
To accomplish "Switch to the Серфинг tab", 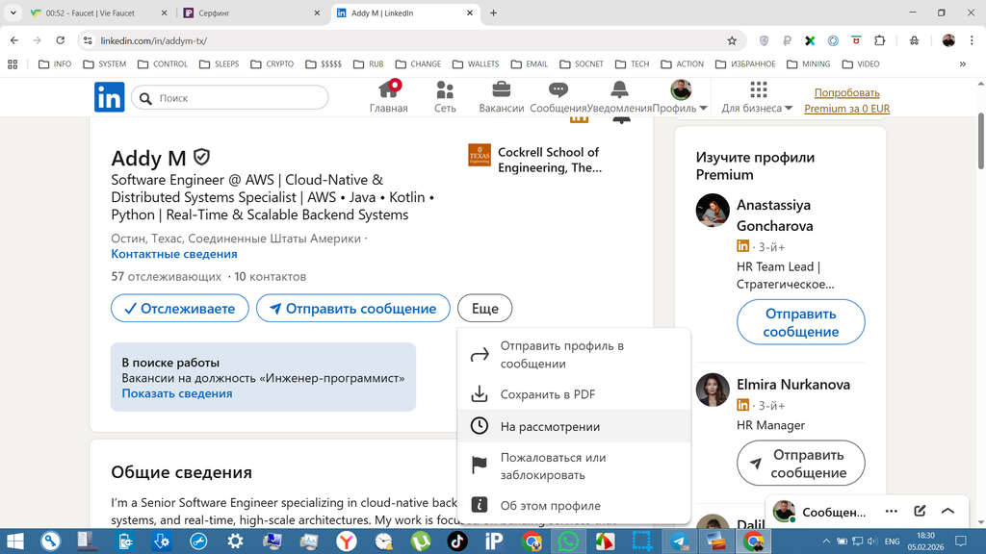I will click(251, 13).
